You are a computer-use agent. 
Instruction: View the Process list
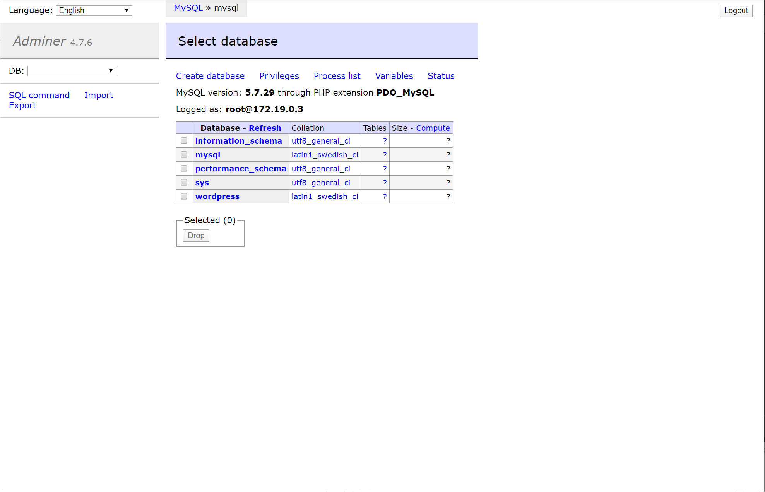tap(337, 76)
